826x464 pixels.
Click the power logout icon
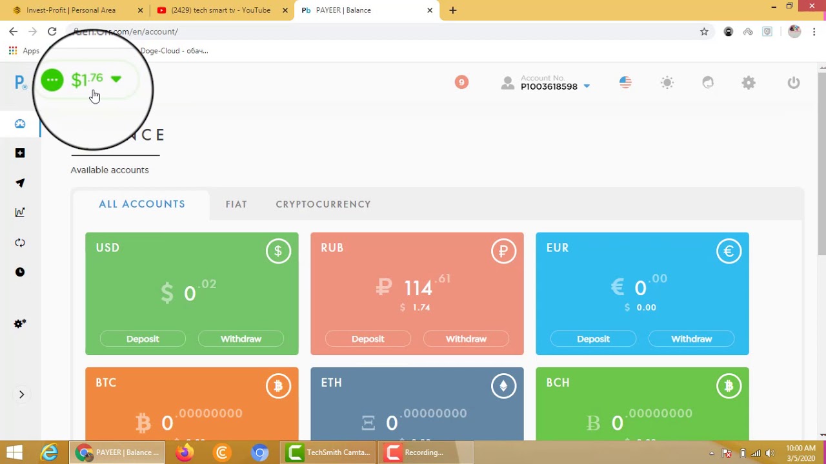pyautogui.click(x=794, y=82)
